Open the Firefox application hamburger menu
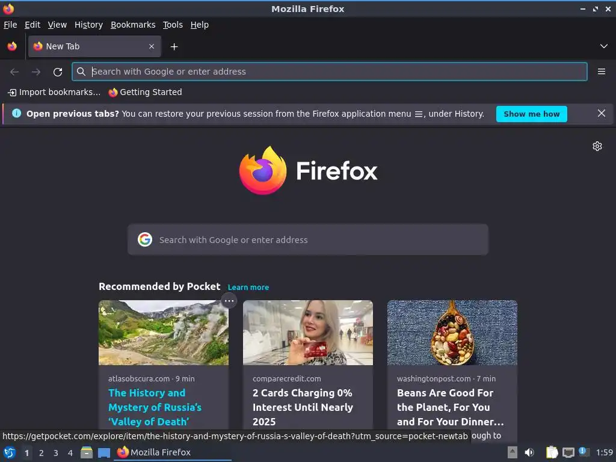Viewport: 616px width, 462px height. click(x=601, y=72)
